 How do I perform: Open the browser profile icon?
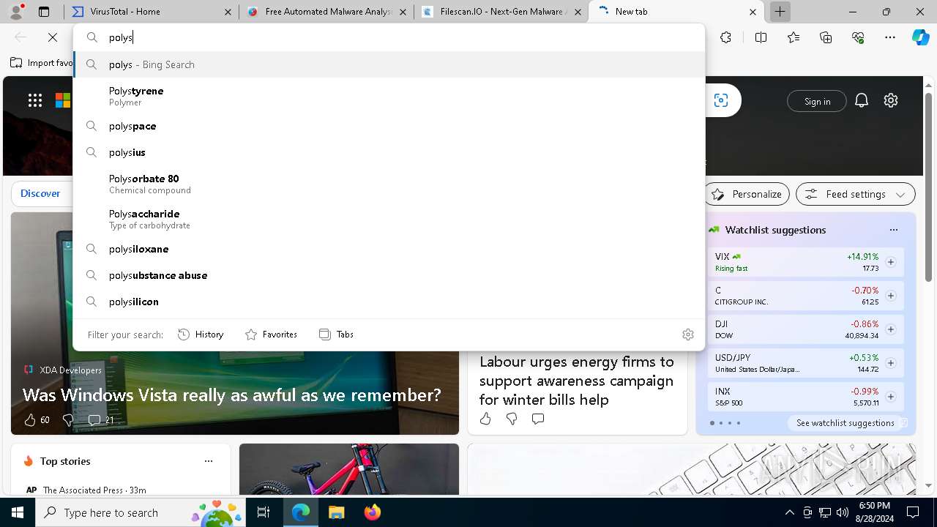tap(16, 12)
